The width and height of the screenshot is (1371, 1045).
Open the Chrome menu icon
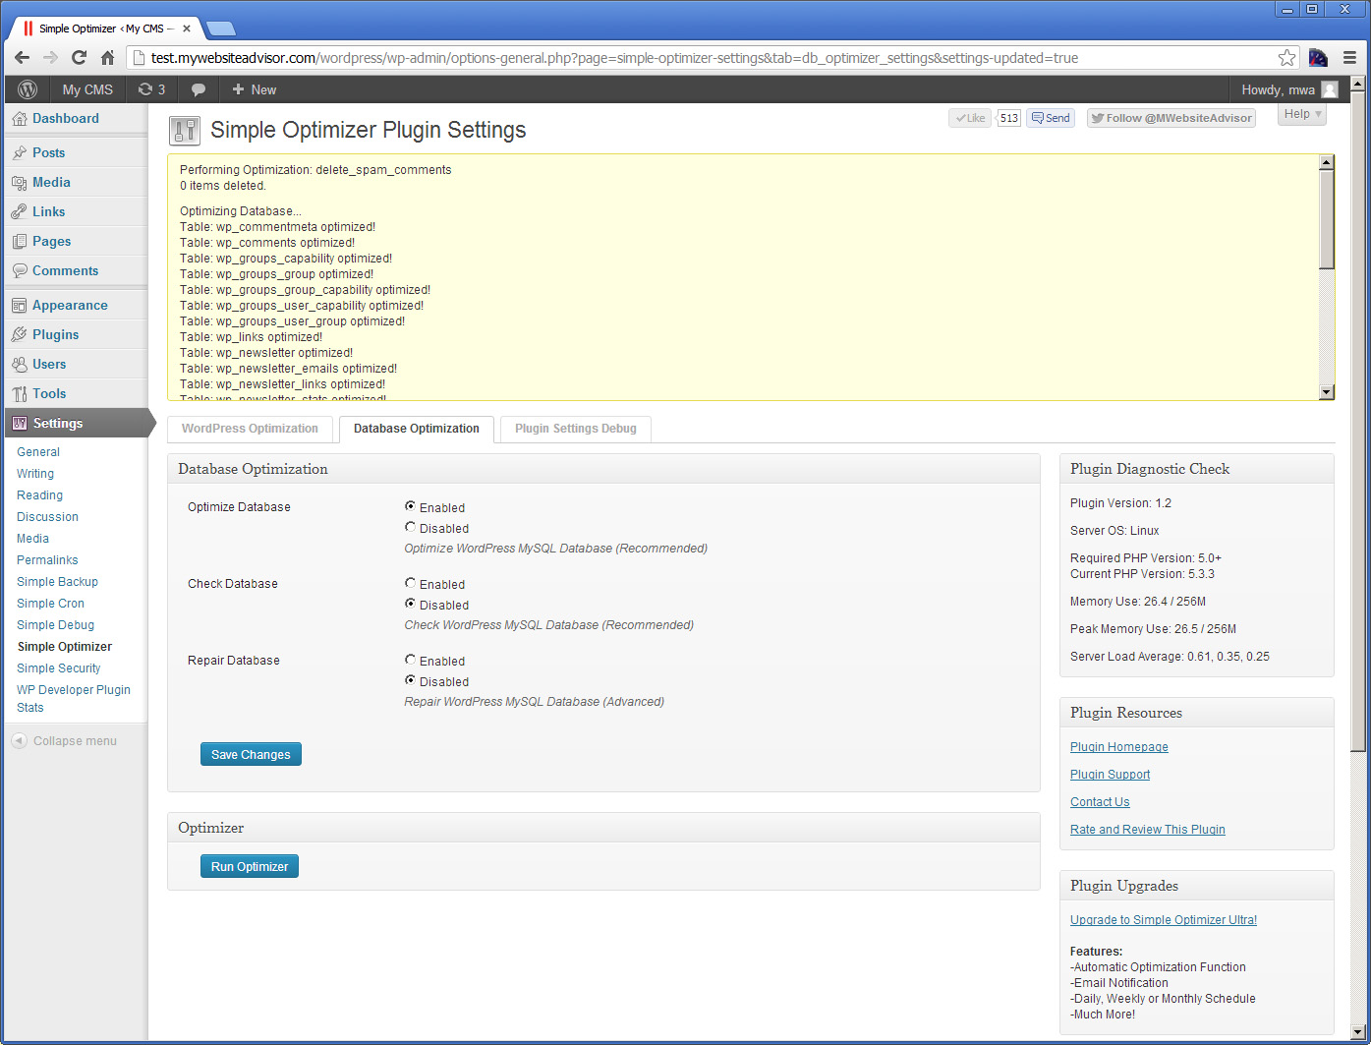point(1349,58)
